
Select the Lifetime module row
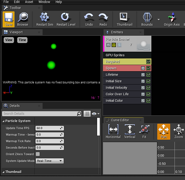point(127,75)
